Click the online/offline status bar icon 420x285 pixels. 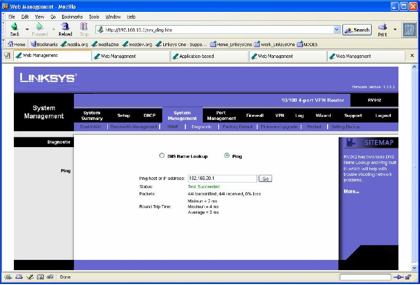398,277
